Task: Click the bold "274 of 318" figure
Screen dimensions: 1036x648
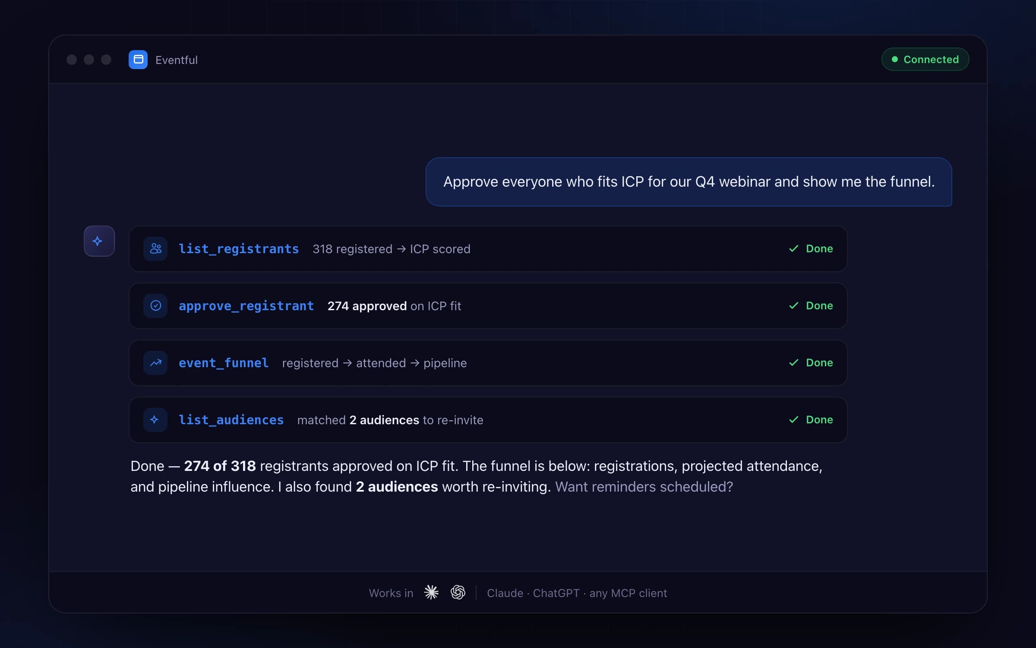Action: pos(220,466)
